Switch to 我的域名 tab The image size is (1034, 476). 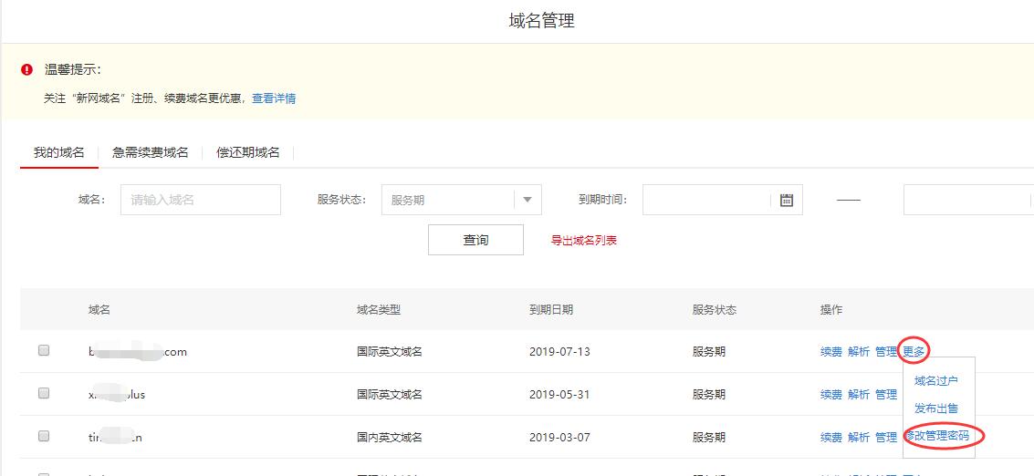[x=59, y=152]
